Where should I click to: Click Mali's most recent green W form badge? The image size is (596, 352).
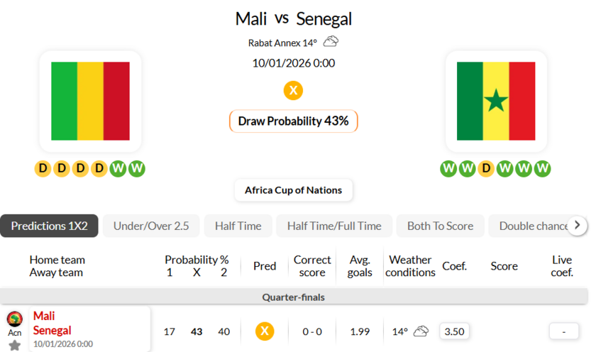pos(136,169)
